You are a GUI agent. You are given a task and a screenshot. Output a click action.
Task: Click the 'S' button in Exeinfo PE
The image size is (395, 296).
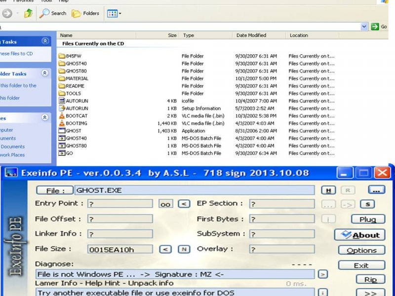tap(367, 204)
